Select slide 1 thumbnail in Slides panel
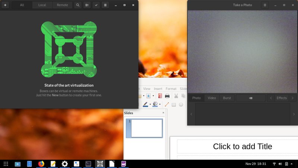This screenshot has width=298, height=168. pos(147,128)
